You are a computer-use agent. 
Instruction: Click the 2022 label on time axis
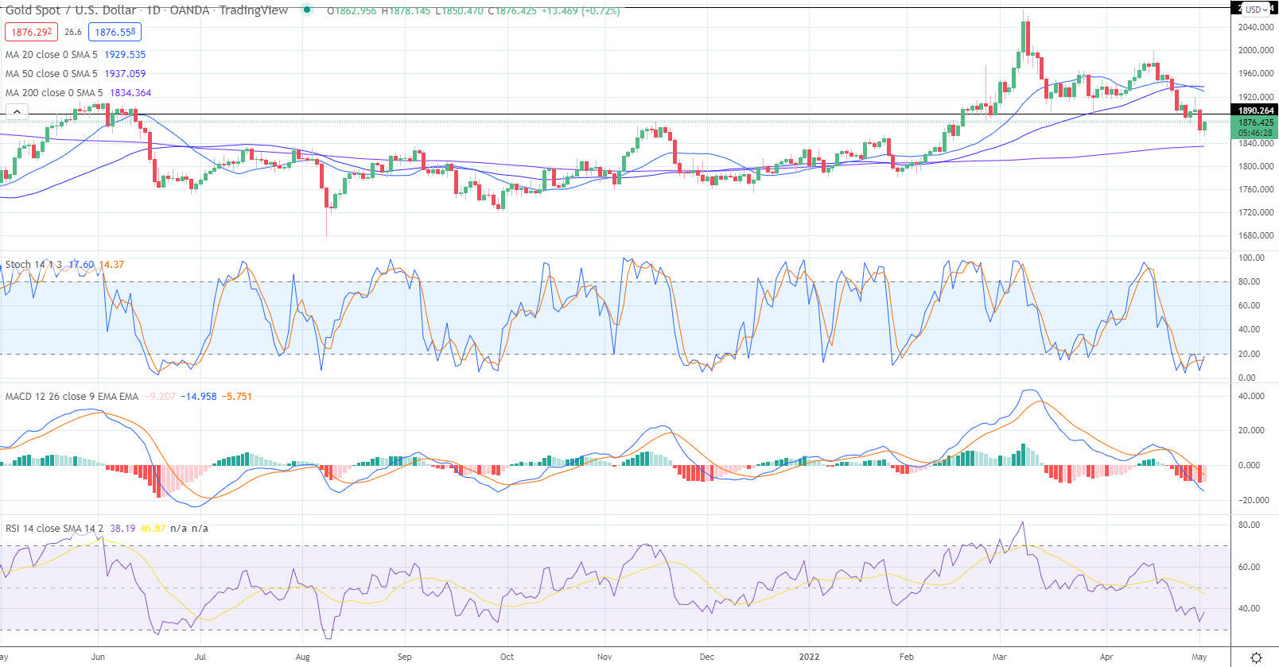(x=809, y=657)
